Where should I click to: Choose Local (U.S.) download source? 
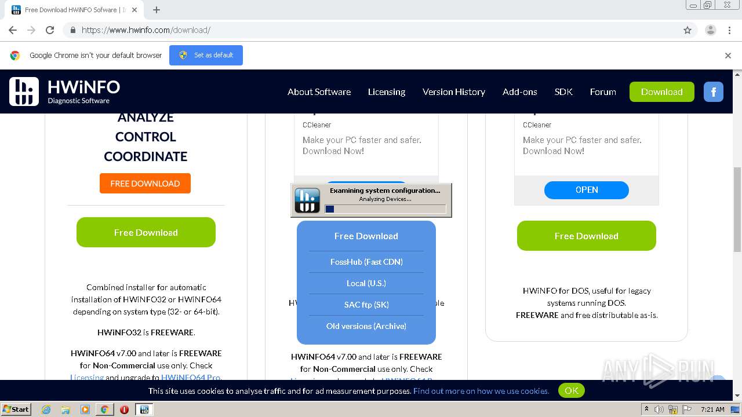(366, 283)
